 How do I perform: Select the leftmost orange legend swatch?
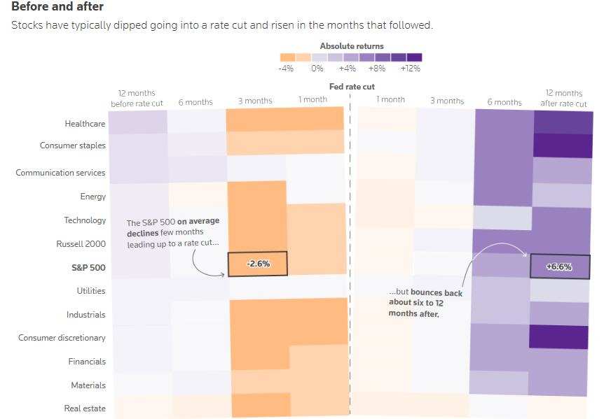287,57
